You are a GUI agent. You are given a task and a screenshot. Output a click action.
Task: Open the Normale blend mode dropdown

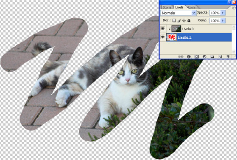pos(178,13)
